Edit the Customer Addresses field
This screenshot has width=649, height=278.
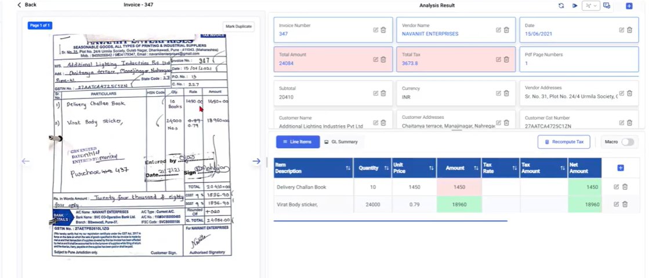[499, 123]
